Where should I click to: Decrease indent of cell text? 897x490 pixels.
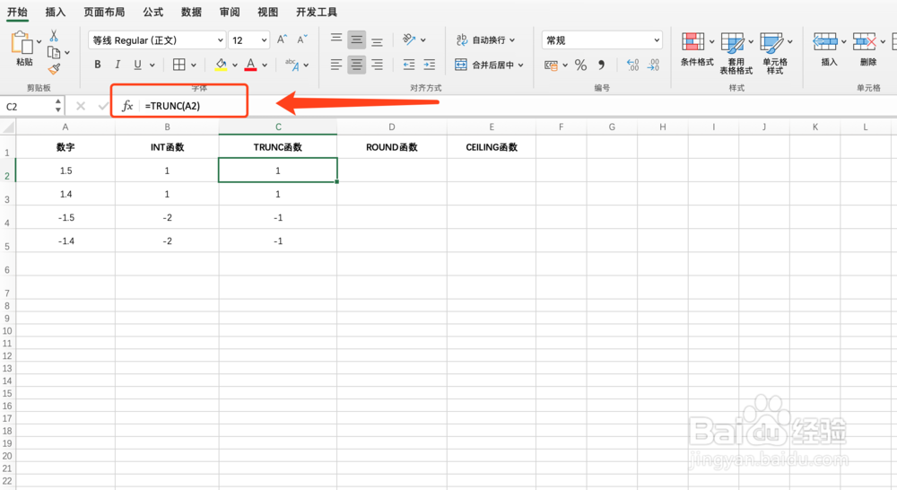coord(409,65)
